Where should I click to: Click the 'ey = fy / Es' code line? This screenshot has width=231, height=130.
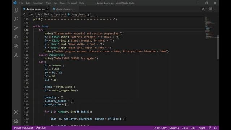53,73
